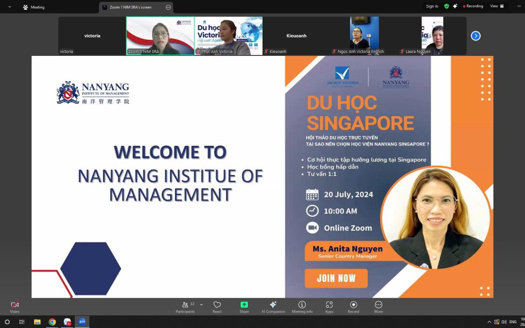Image resolution: width=525 pixels, height=328 pixels.
Task: Click the AI Companion sparkle icon at top
Action: (x=455, y=6)
